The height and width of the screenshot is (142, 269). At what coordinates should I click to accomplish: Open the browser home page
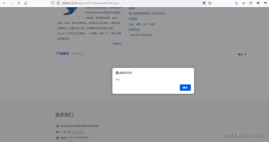pyautogui.click(x=26, y=3)
